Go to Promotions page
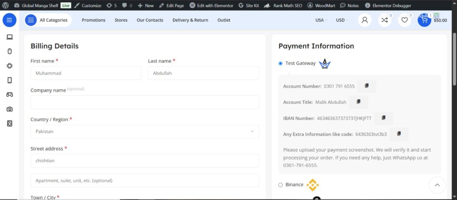Viewport: 457px width, 200px height. point(94,20)
